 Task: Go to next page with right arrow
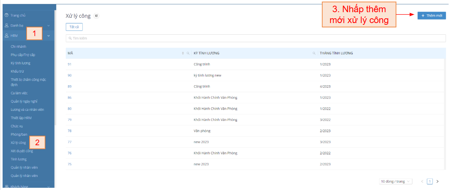click(x=437, y=181)
